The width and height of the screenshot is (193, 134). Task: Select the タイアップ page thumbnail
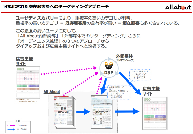pos(102,112)
